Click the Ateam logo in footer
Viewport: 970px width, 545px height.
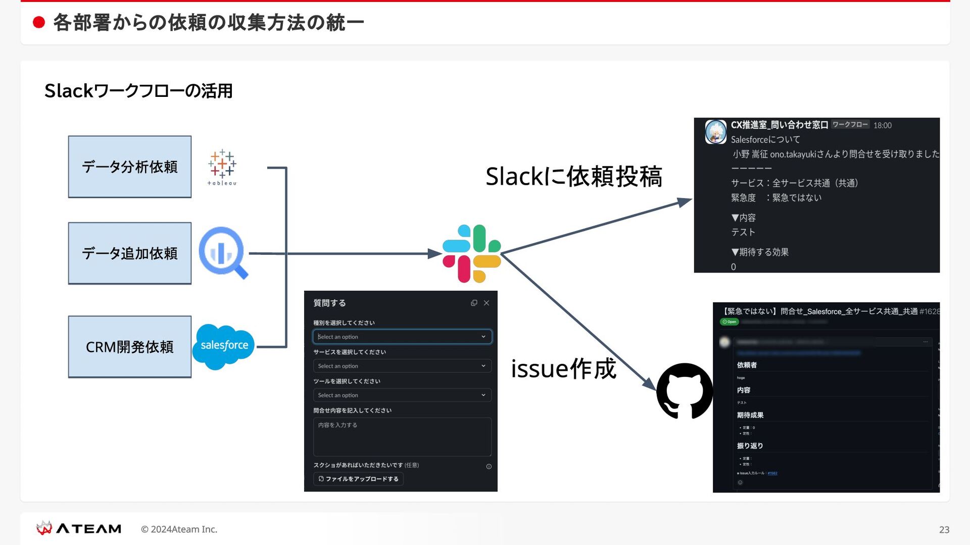pyautogui.click(x=79, y=528)
